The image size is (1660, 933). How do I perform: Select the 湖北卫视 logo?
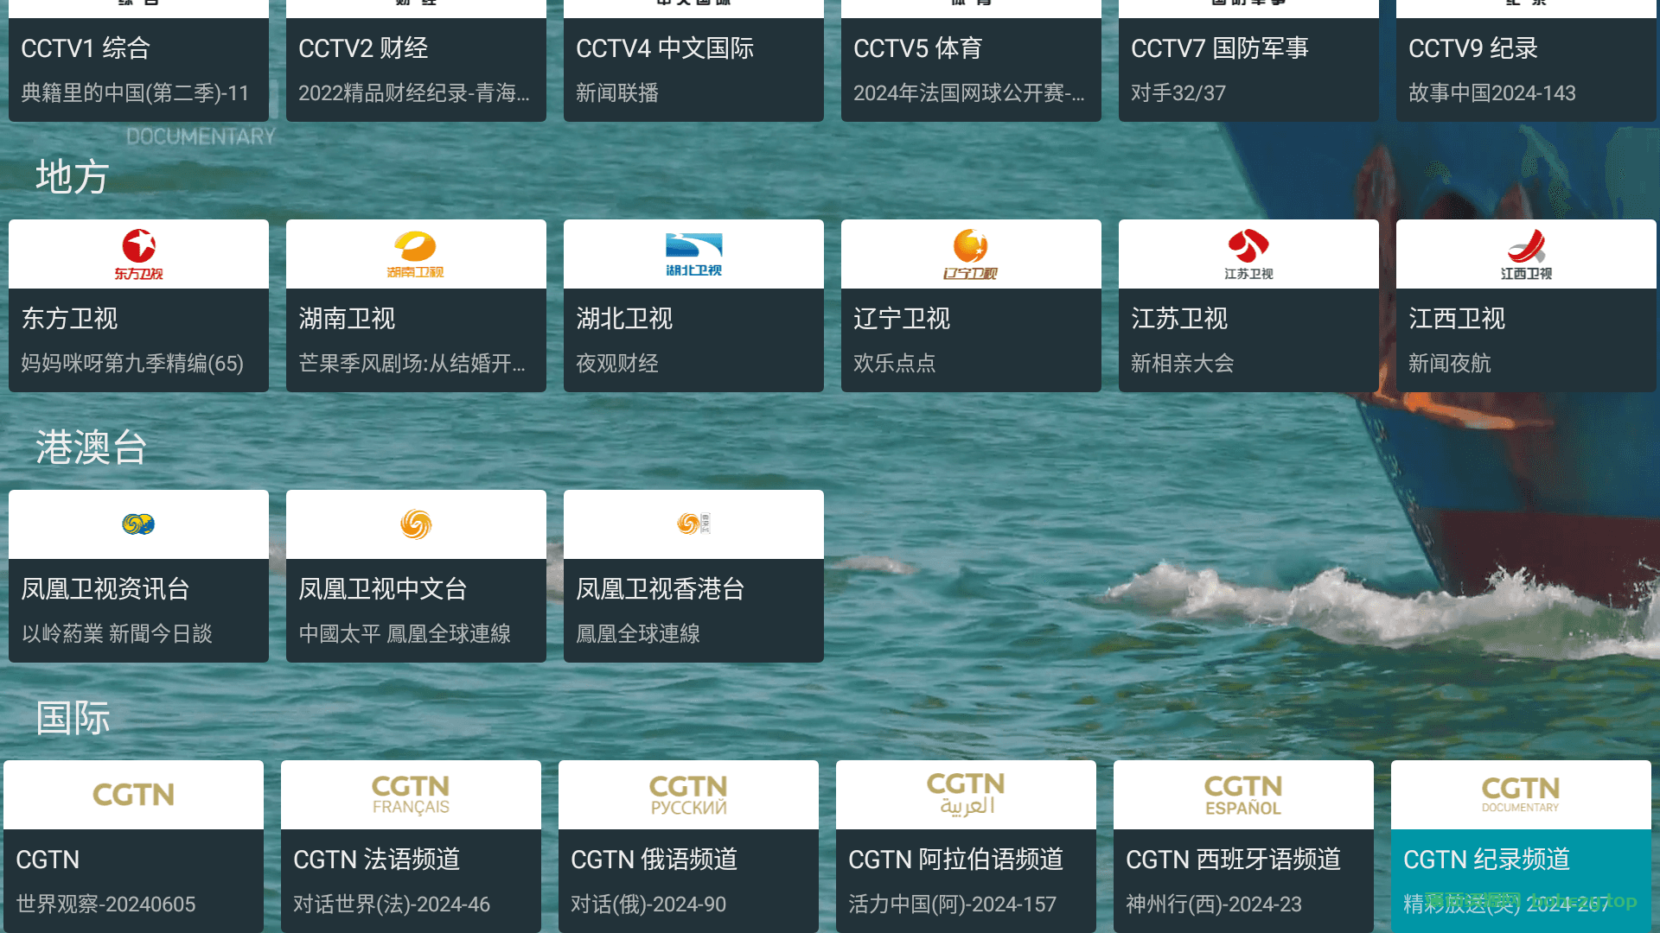click(693, 254)
